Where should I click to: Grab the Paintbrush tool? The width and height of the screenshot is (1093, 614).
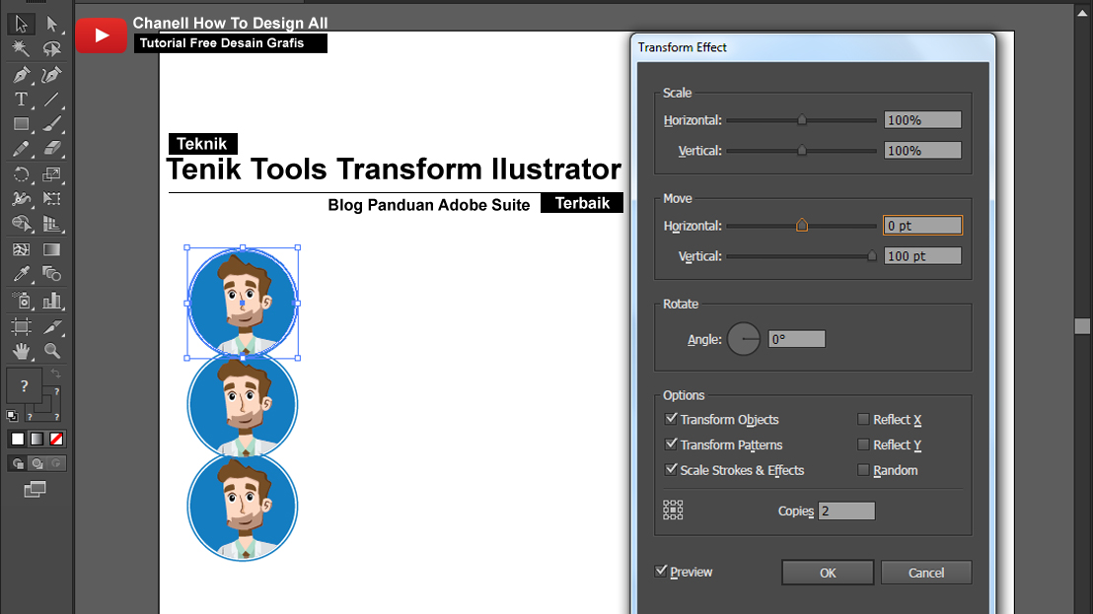[x=51, y=123]
